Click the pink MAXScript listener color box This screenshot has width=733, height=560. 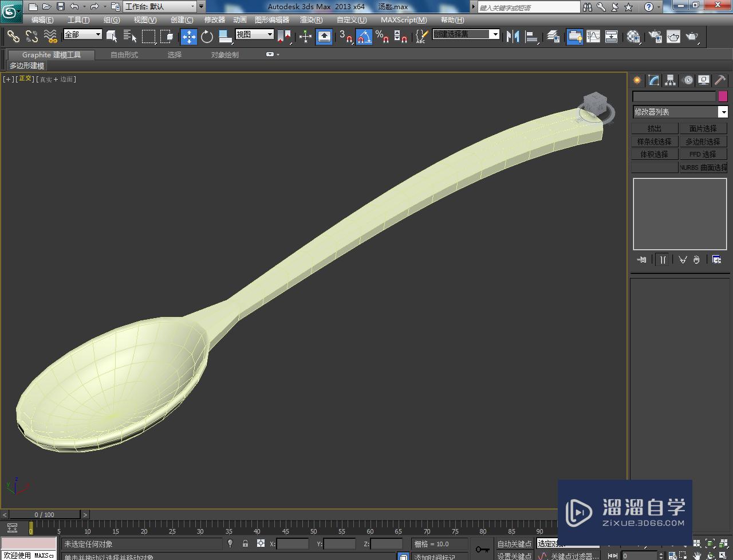[x=29, y=544]
